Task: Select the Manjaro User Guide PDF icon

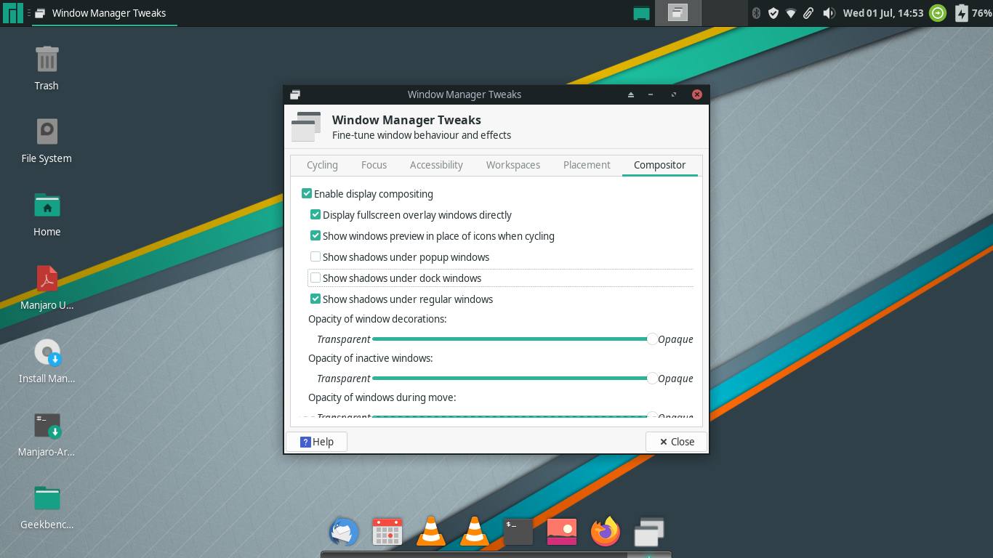Action: [47, 287]
